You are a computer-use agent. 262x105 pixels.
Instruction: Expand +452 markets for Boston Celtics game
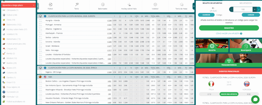tap(110, 81)
